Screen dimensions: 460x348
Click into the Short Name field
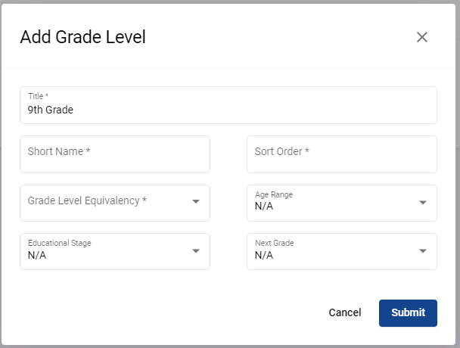coord(115,154)
